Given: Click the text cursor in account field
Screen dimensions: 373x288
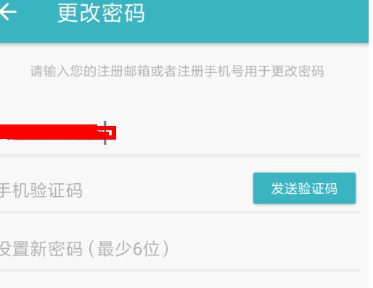Looking at the screenshot, I should (105, 132).
